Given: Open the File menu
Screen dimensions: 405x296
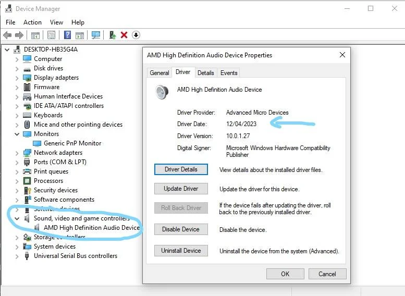Looking at the screenshot, I should pos(10,22).
